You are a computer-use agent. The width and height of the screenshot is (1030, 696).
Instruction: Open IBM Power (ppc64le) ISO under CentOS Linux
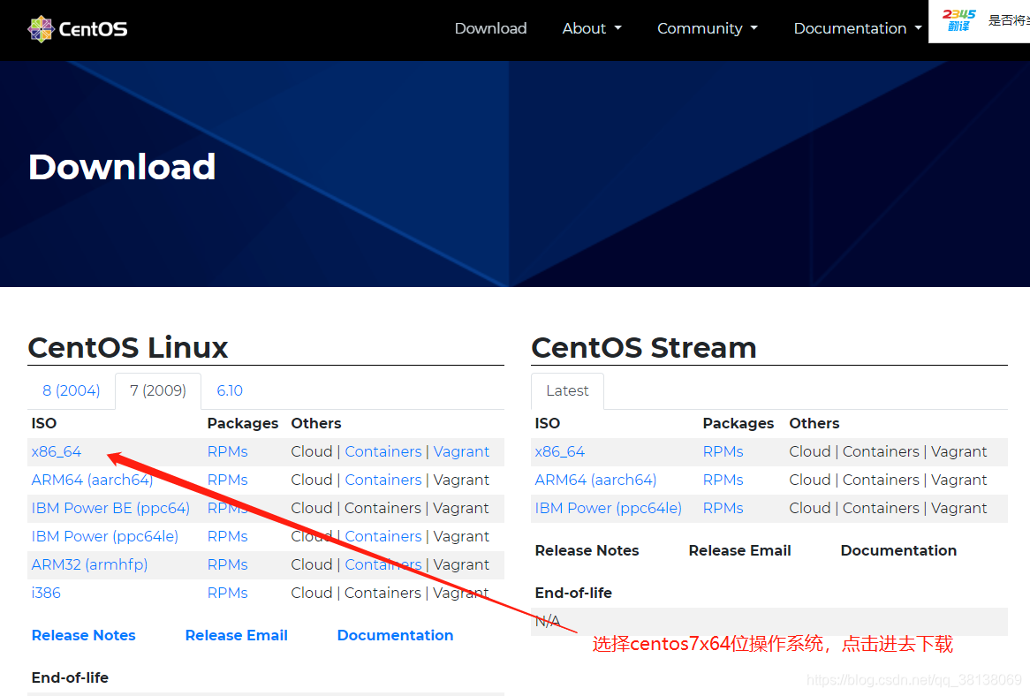[105, 536]
